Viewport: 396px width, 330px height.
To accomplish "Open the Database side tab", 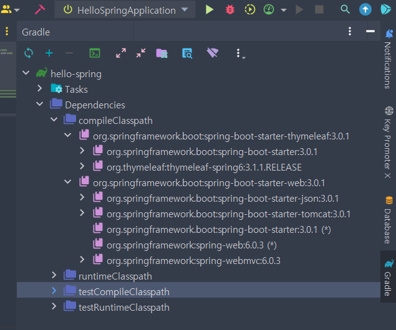I will click(388, 220).
